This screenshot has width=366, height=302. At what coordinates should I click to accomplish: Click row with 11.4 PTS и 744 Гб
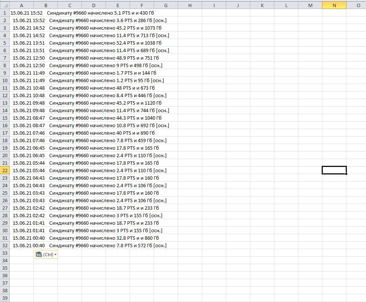(91, 110)
